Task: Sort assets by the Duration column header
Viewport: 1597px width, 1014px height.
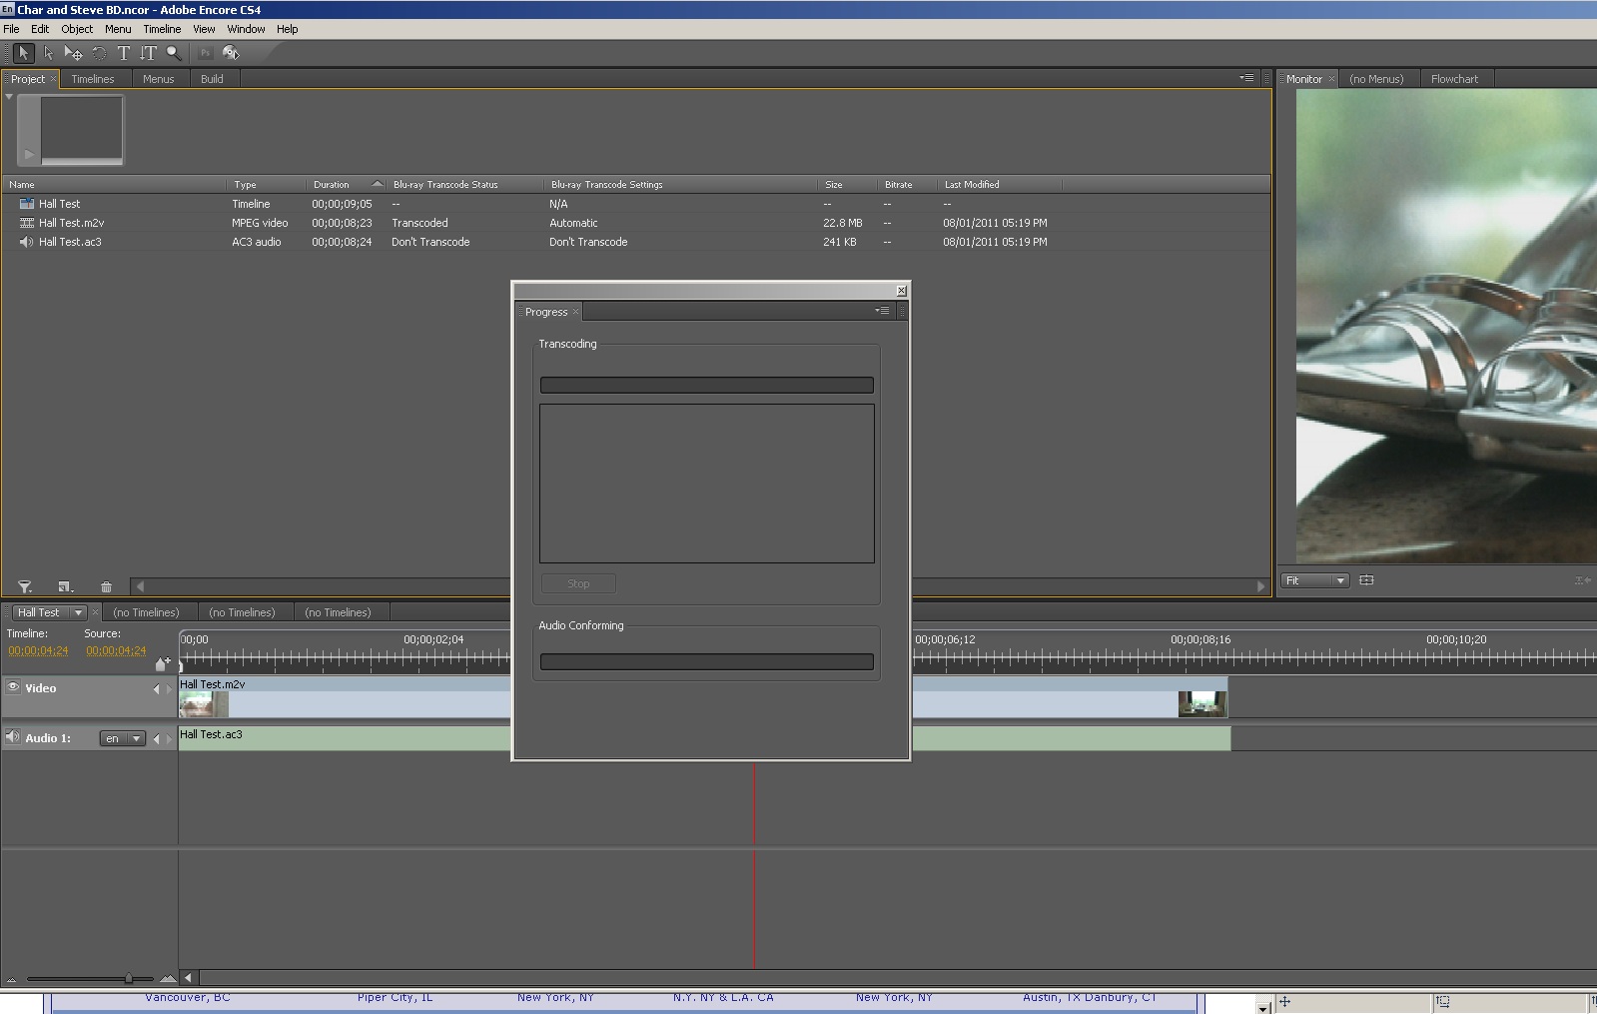Action: pos(332,185)
